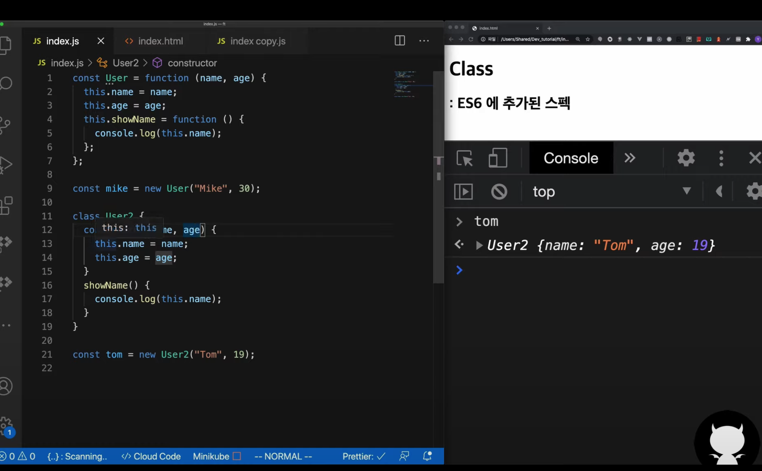
Task: Close the DevTools panel
Action: pos(754,158)
